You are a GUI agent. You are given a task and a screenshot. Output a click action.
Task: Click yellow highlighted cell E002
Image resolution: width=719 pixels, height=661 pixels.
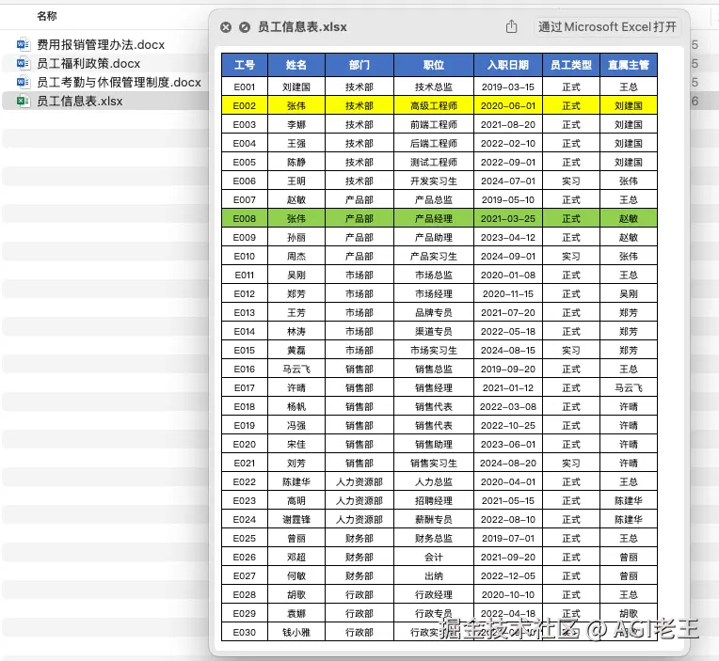pos(245,105)
